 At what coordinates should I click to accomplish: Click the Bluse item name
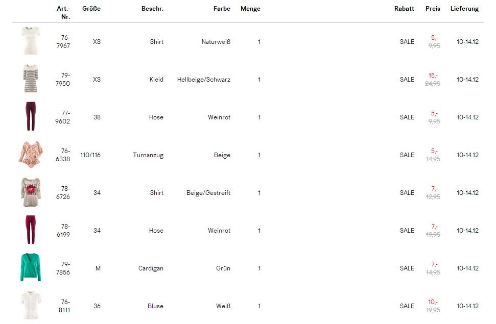[155, 306]
